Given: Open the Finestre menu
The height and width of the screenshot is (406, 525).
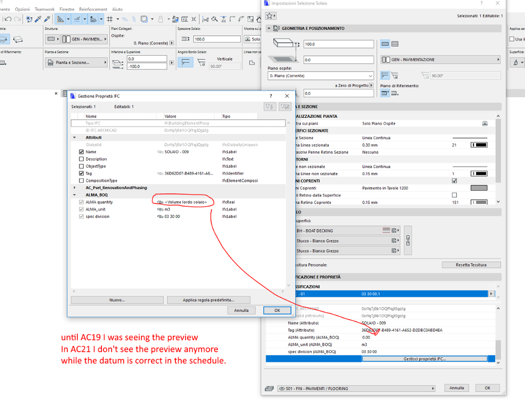Looking at the screenshot, I should [x=67, y=9].
